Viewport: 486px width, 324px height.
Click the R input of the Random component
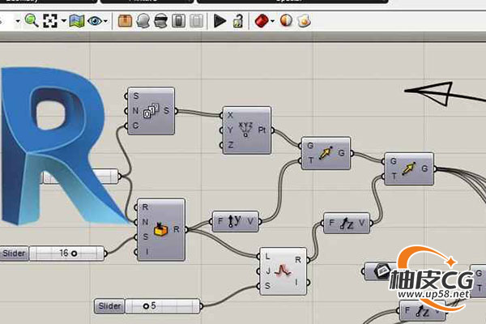(x=145, y=207)
